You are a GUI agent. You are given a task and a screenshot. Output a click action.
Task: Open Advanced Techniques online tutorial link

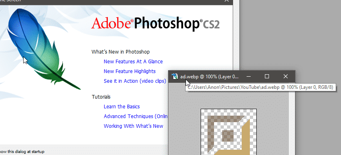click(136, 116)
